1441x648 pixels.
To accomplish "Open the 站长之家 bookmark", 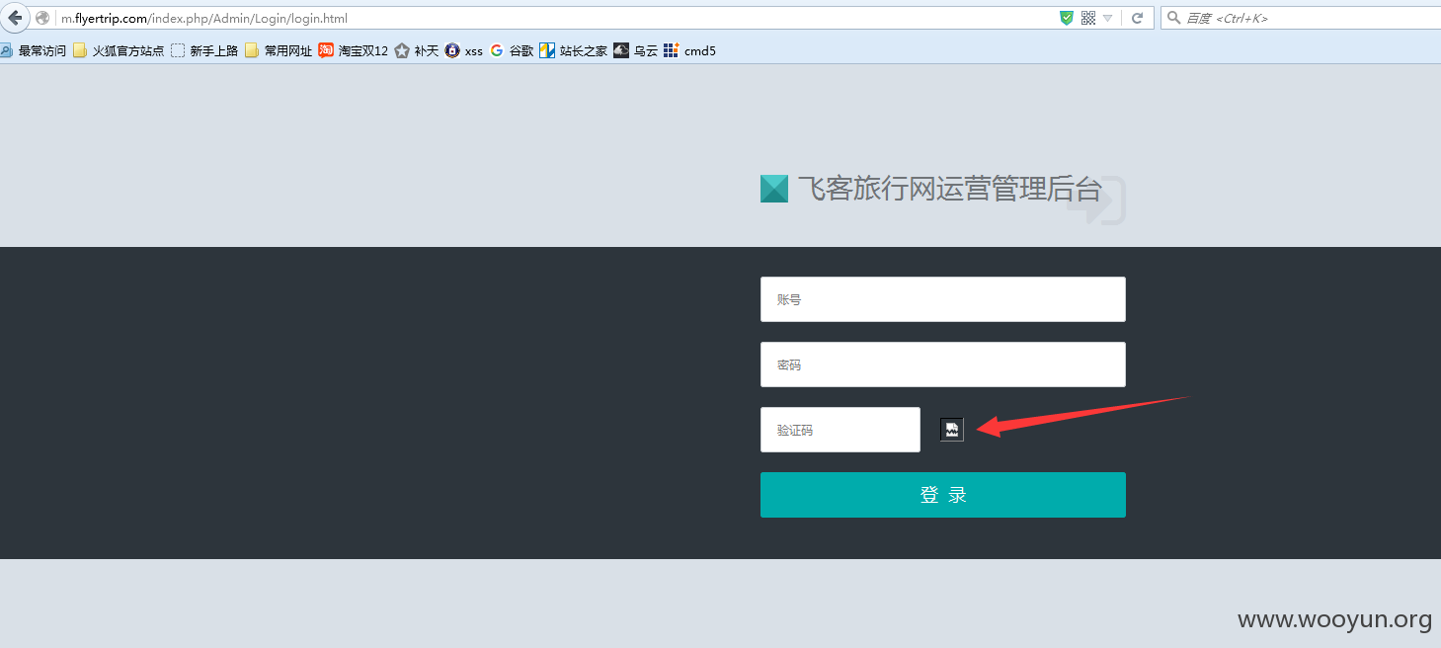I will click(574, 50).
